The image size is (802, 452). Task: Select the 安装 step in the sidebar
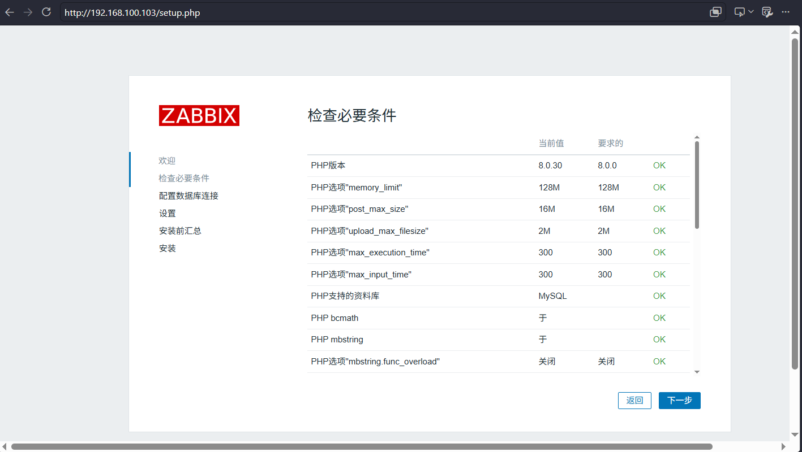click(168, 249)
